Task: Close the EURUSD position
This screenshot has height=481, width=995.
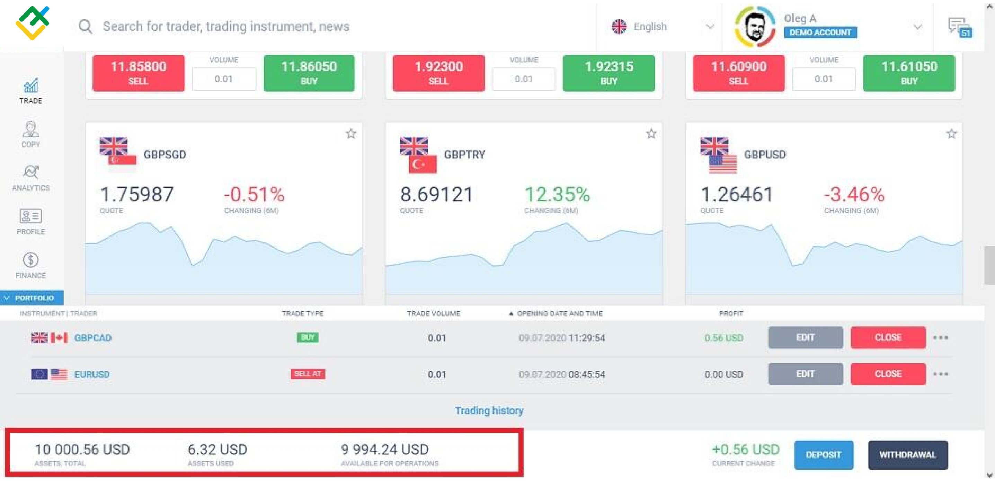Action: coord(888,374)
